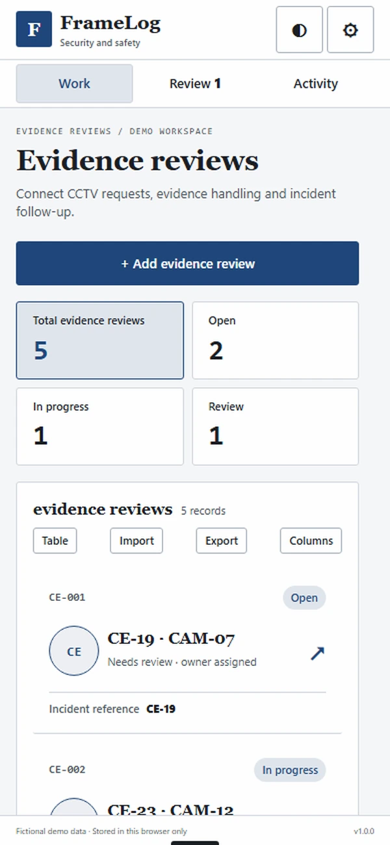Click 'Needs review · owner assigned' text

182,662
